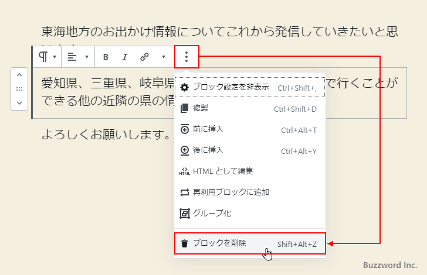The image size is (427, 275).
Task: Click the first paragraph starting 東海地方
Action: coord(219,32)
